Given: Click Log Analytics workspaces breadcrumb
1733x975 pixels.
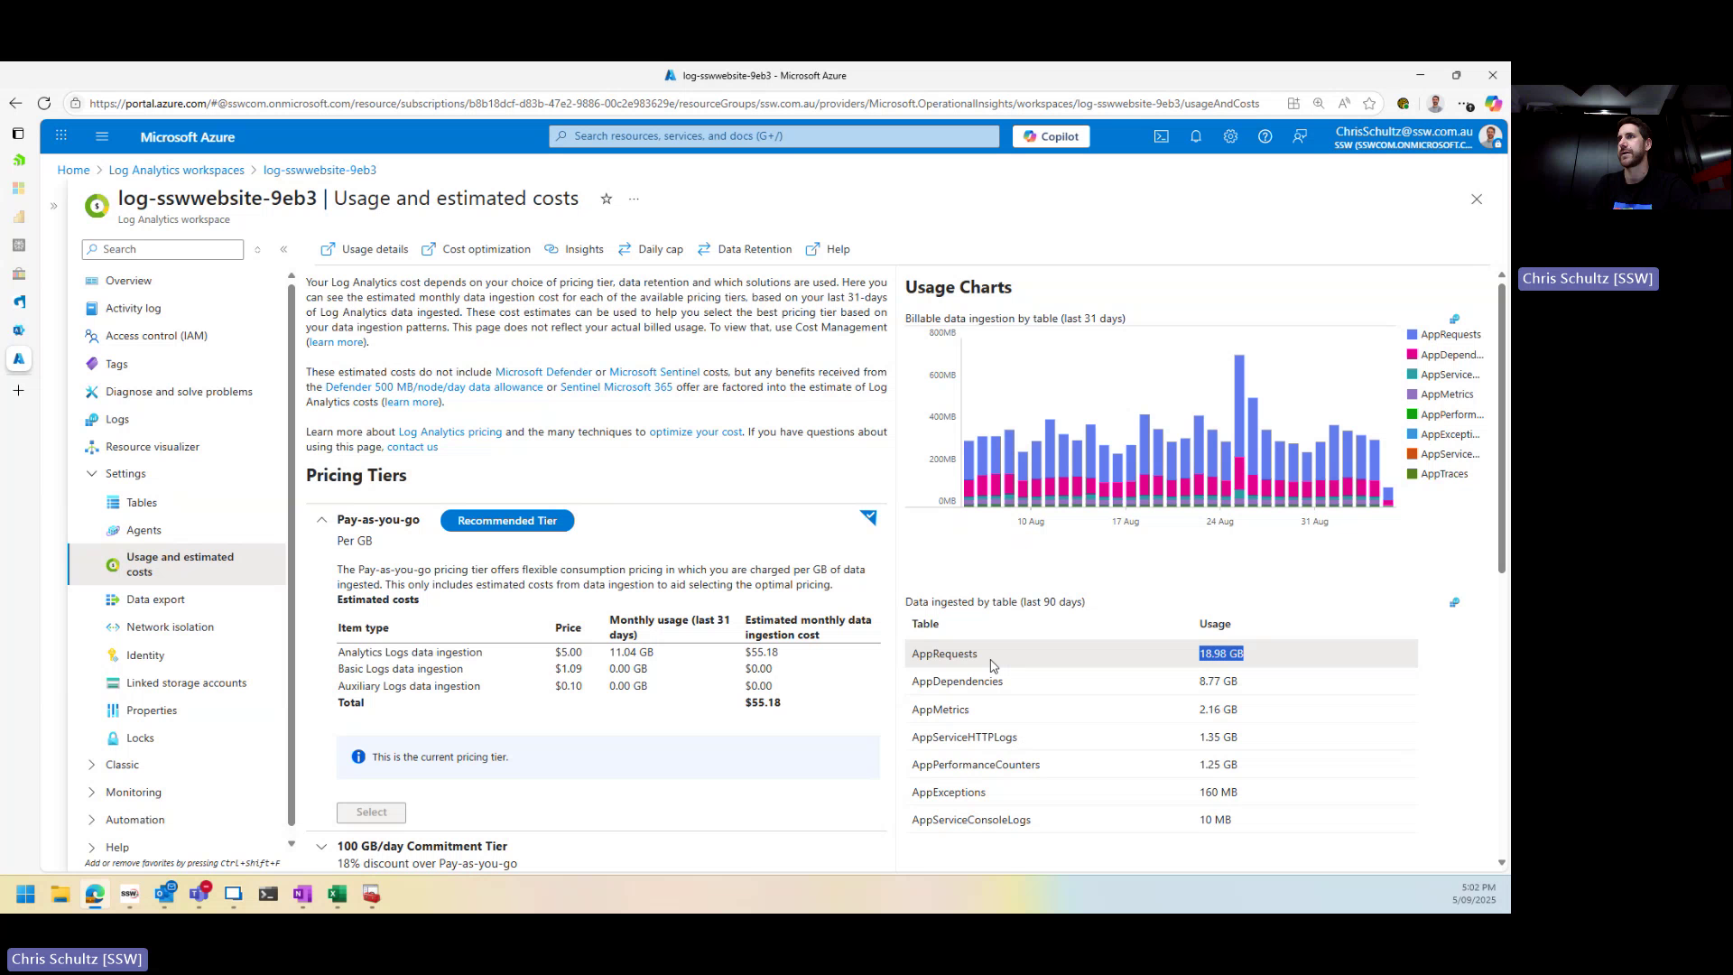Looking at the screenshot, I should 176,170.
